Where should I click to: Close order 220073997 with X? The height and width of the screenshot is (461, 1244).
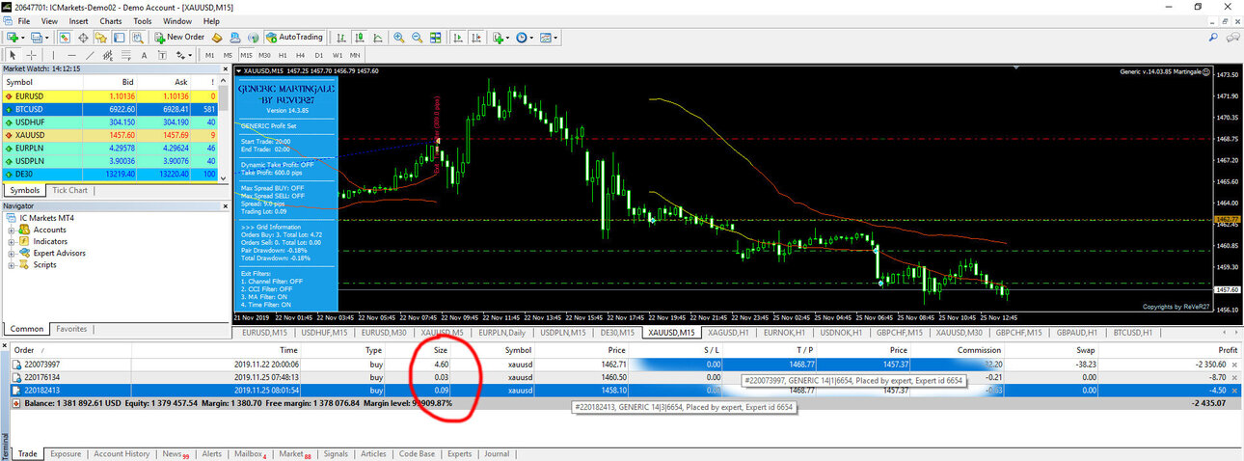click(1236, 365)
